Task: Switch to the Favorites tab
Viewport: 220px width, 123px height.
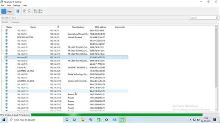Action: (15, 22)
